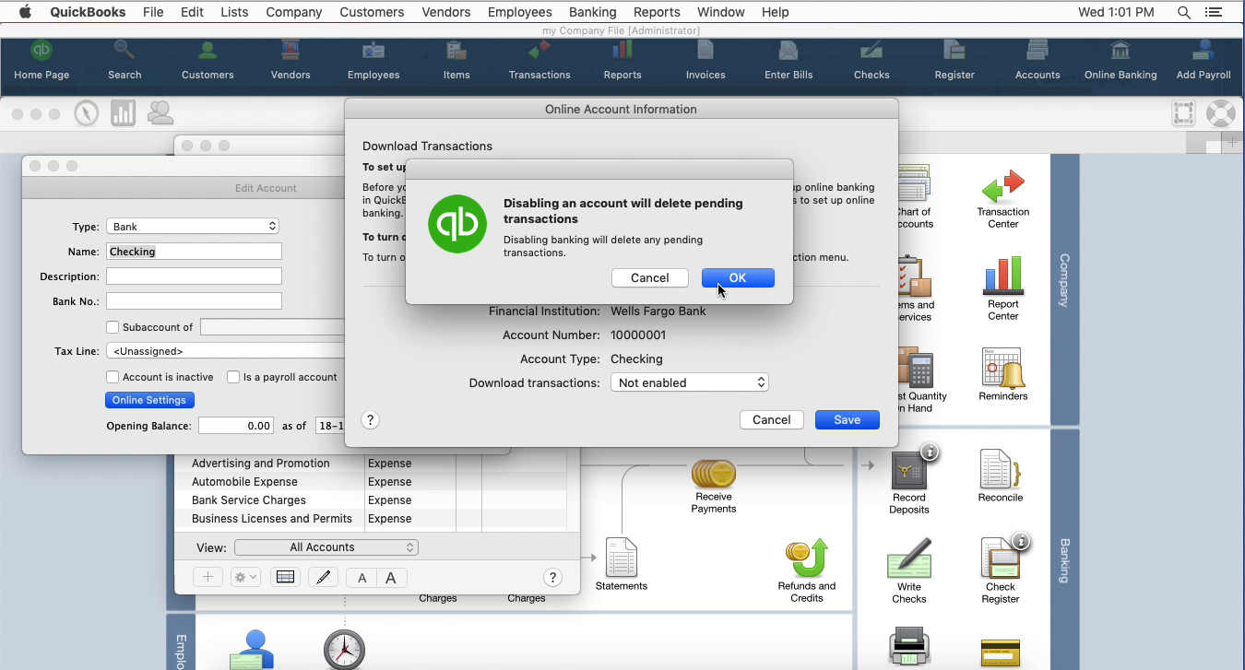1245x670 pixels.
Task: Open Online Banking icon in toolbar
Action: (1120, 61)
